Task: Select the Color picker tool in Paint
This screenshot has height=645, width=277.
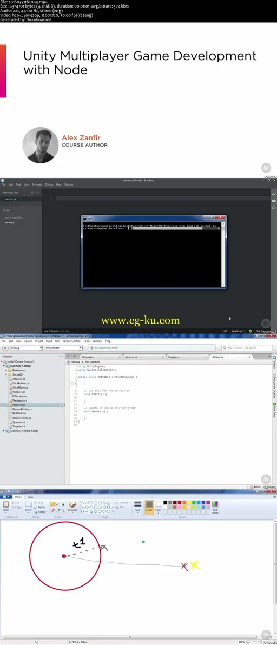Action: [58, 510]
